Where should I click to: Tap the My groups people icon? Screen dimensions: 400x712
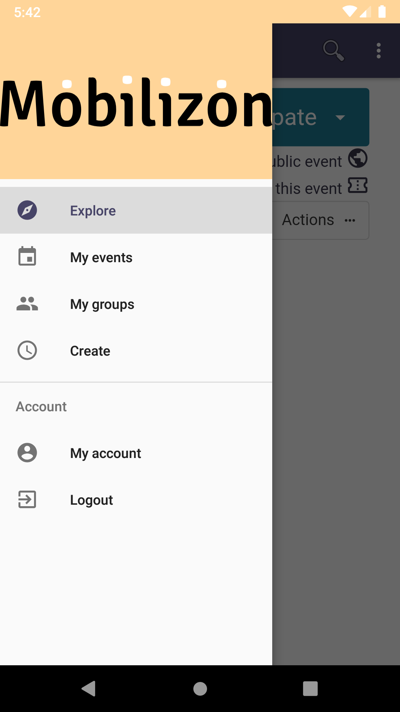tap(27, 304)
